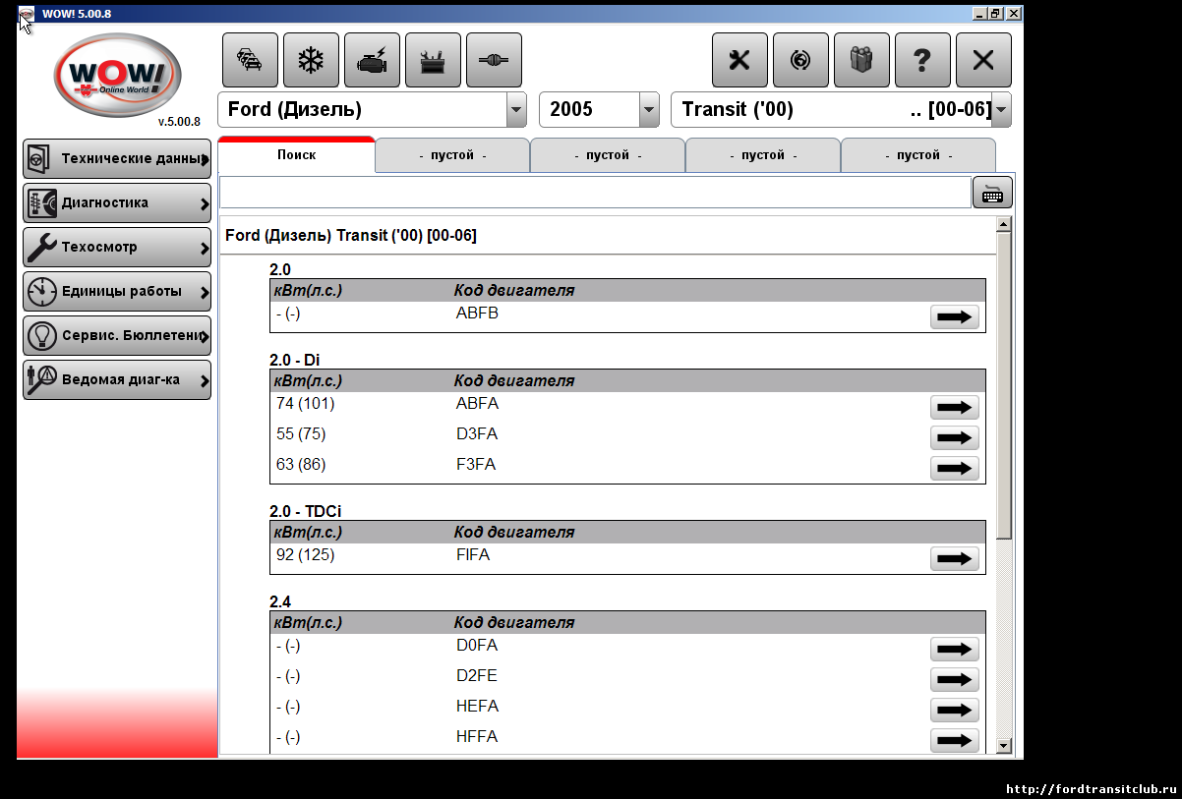Click arrow button for engine D2FE
1182x799 pixels.
coord(954,679)
